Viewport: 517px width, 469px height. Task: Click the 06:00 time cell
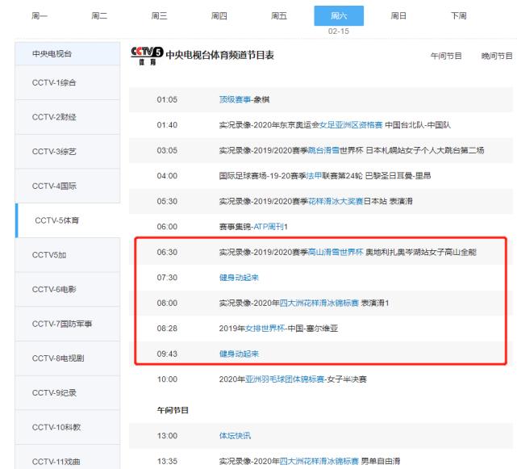coord(167,227)
